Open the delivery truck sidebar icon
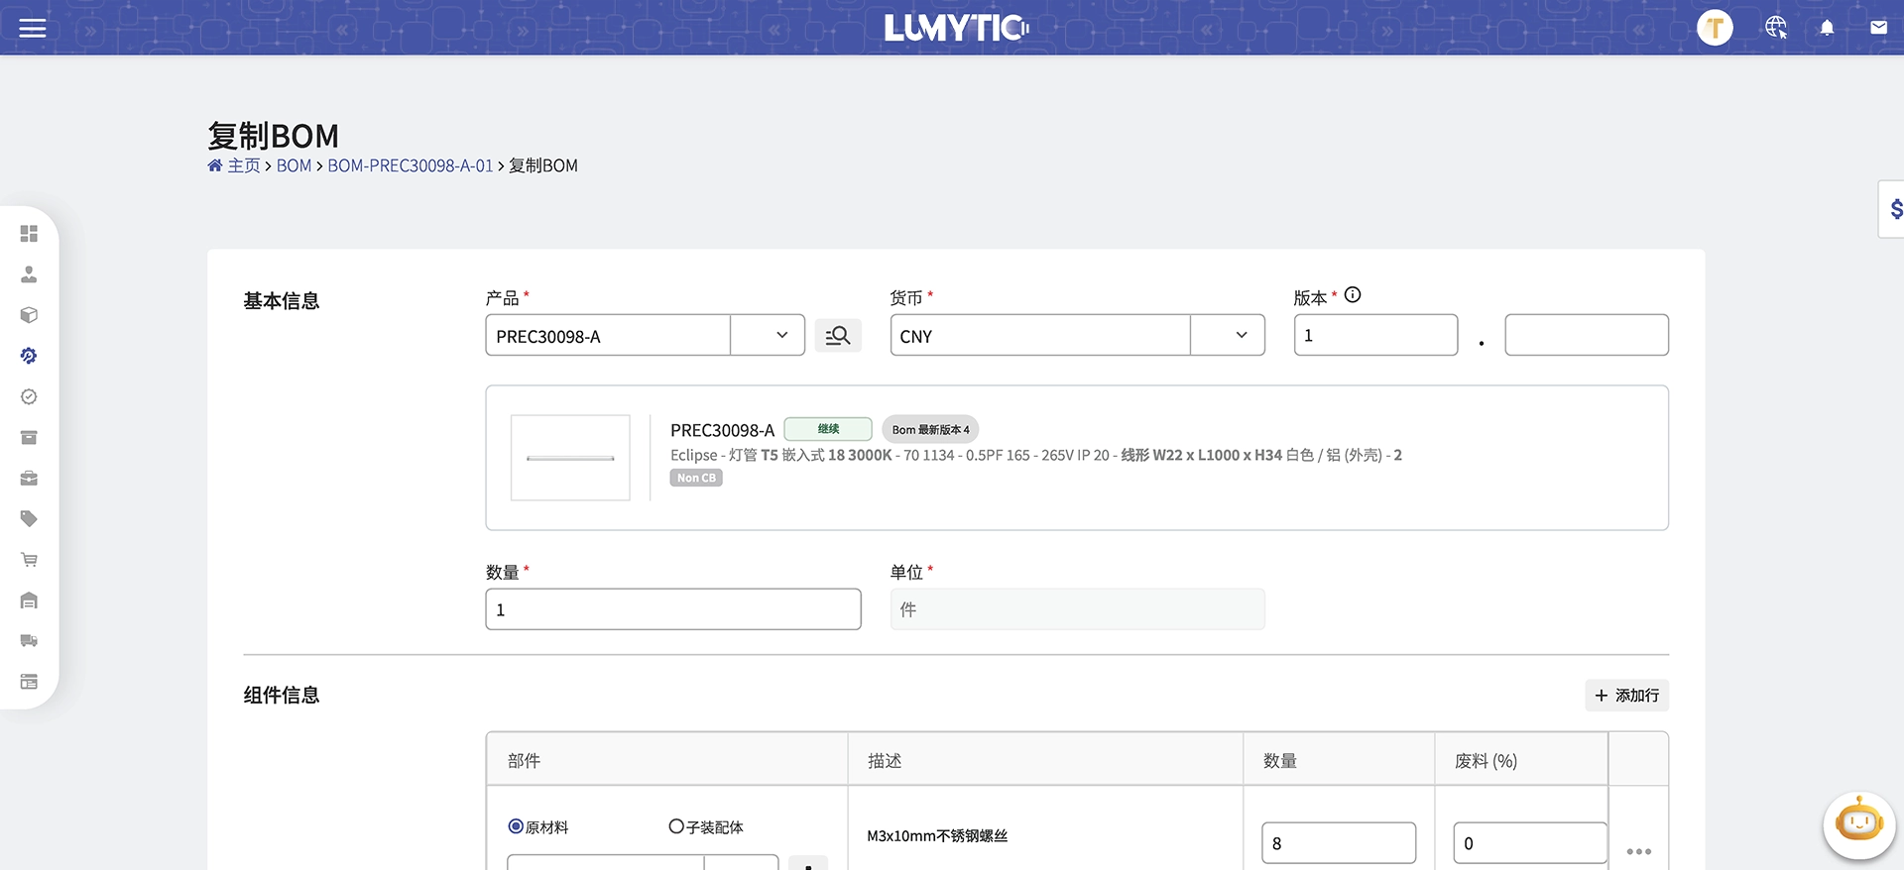This screenshot has width=1904, height=870. coord(29,641)
